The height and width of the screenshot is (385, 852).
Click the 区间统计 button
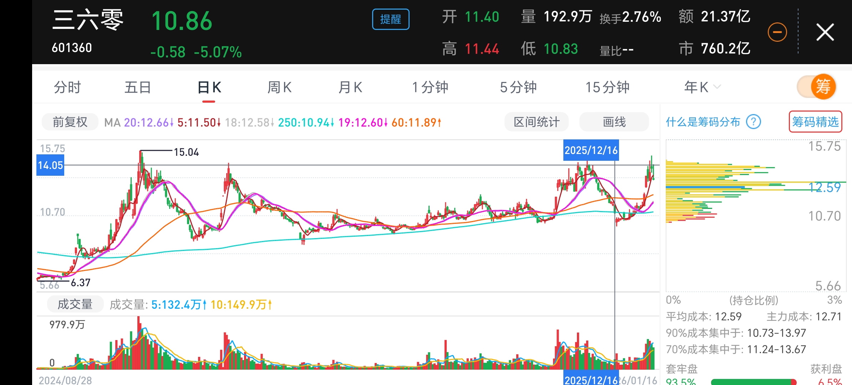pos(537,122)
